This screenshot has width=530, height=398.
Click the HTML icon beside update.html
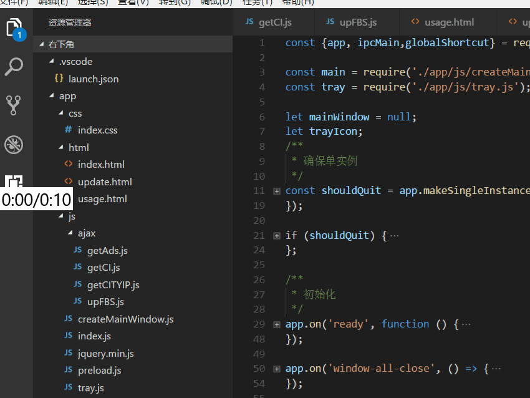[69, 182]
